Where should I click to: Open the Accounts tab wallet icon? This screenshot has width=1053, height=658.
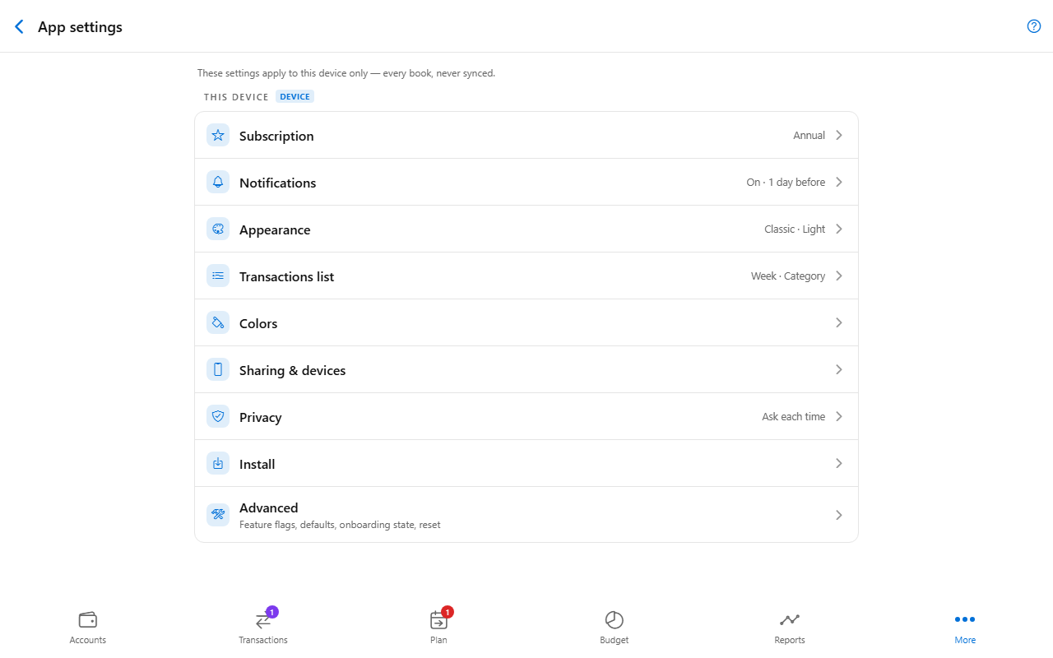pos(88,619)
